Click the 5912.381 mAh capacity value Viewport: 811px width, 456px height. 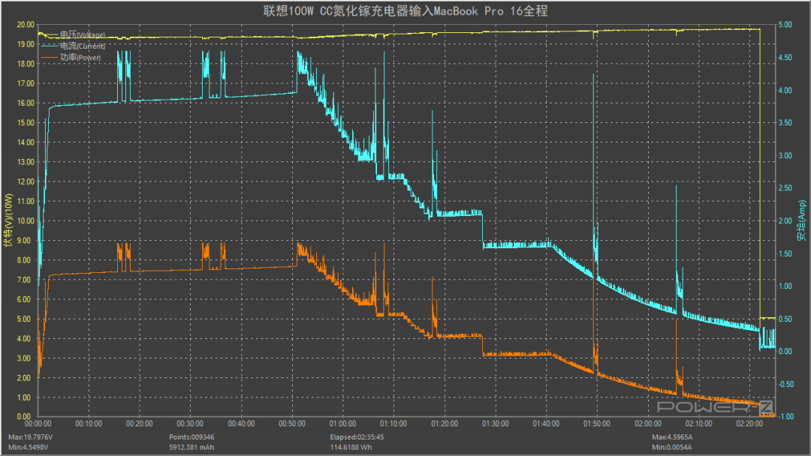[191, 447]
